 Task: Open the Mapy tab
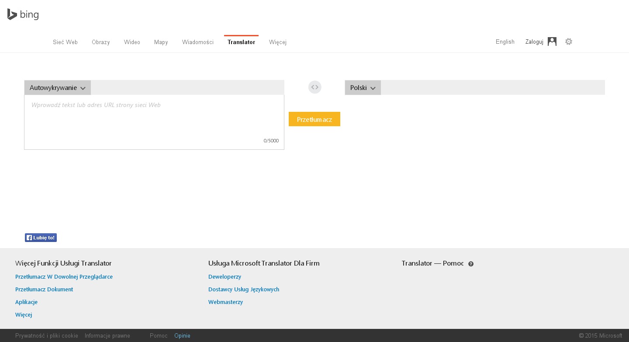tap(161, 42)
